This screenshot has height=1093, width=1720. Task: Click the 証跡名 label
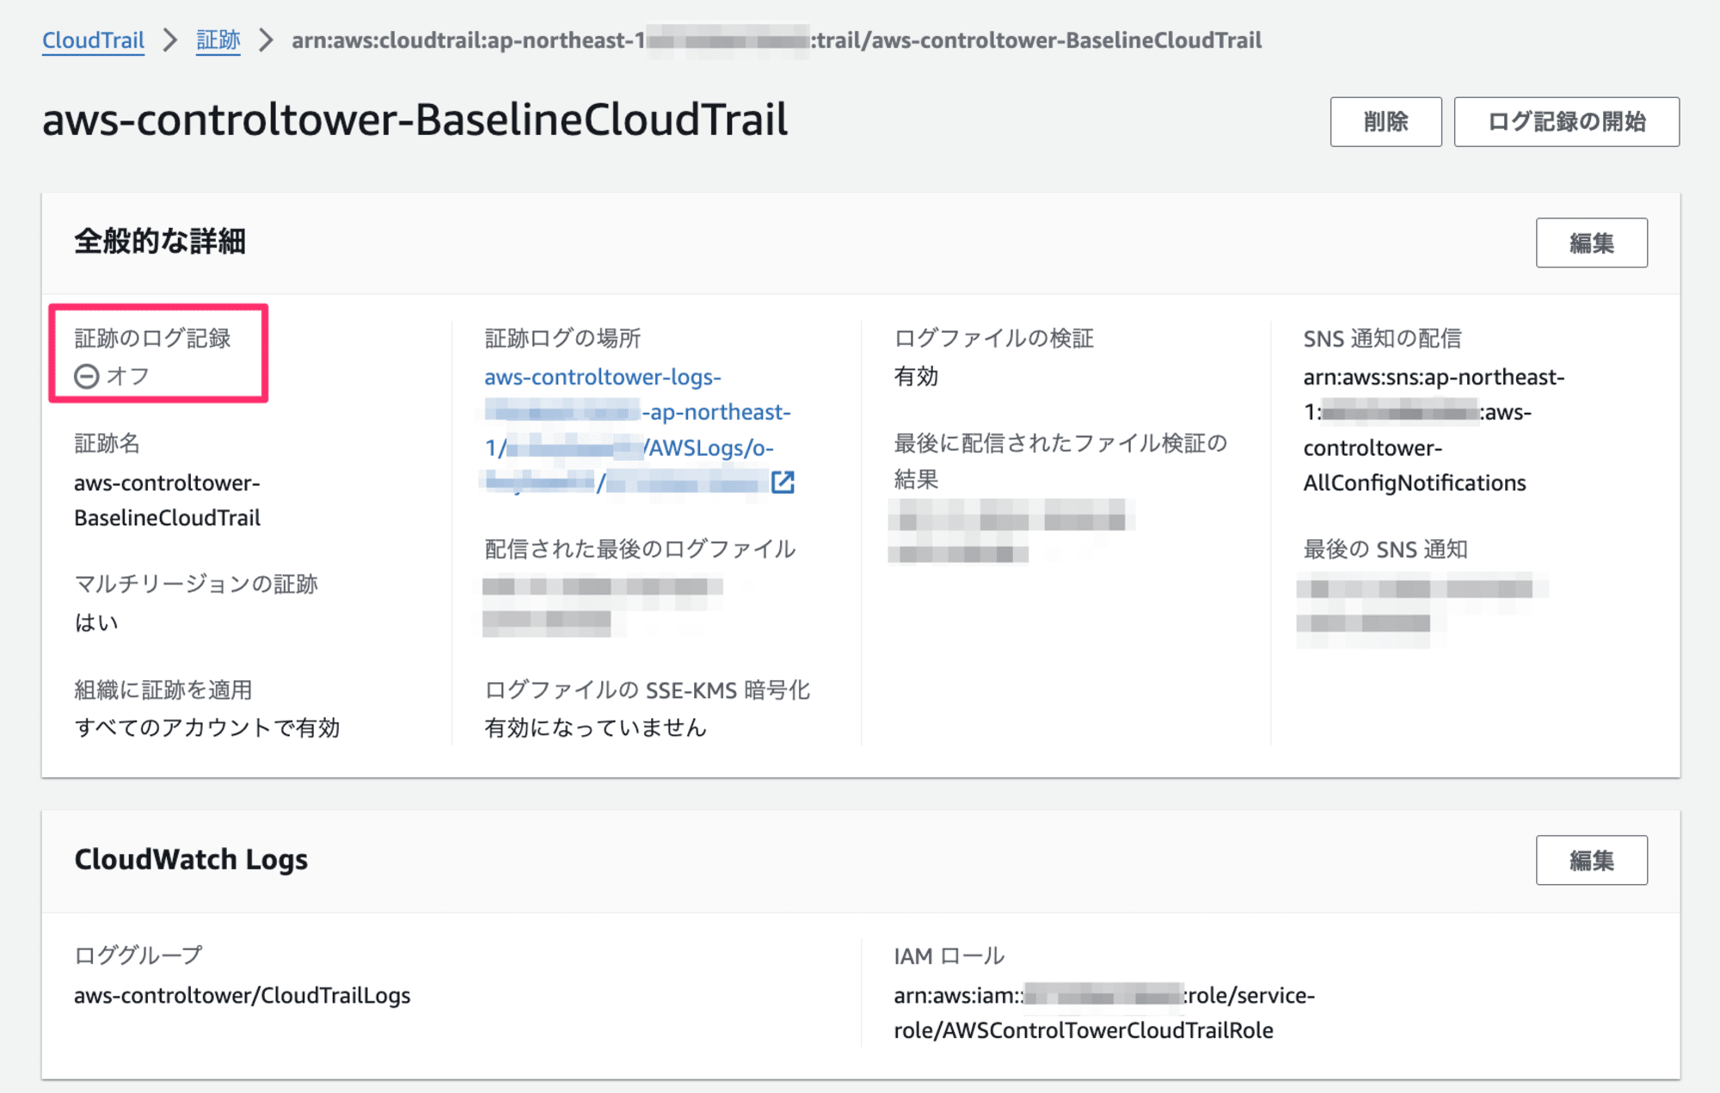pos(107,443)
